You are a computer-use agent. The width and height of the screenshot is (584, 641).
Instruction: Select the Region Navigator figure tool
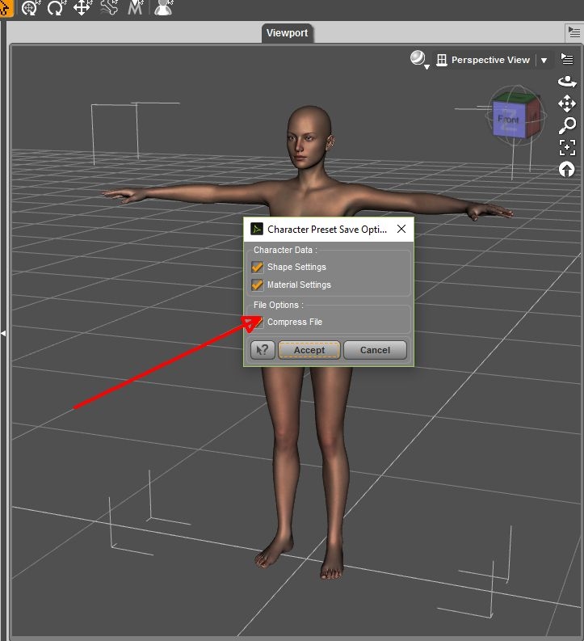pyautogui.click(x=164, y=8)
